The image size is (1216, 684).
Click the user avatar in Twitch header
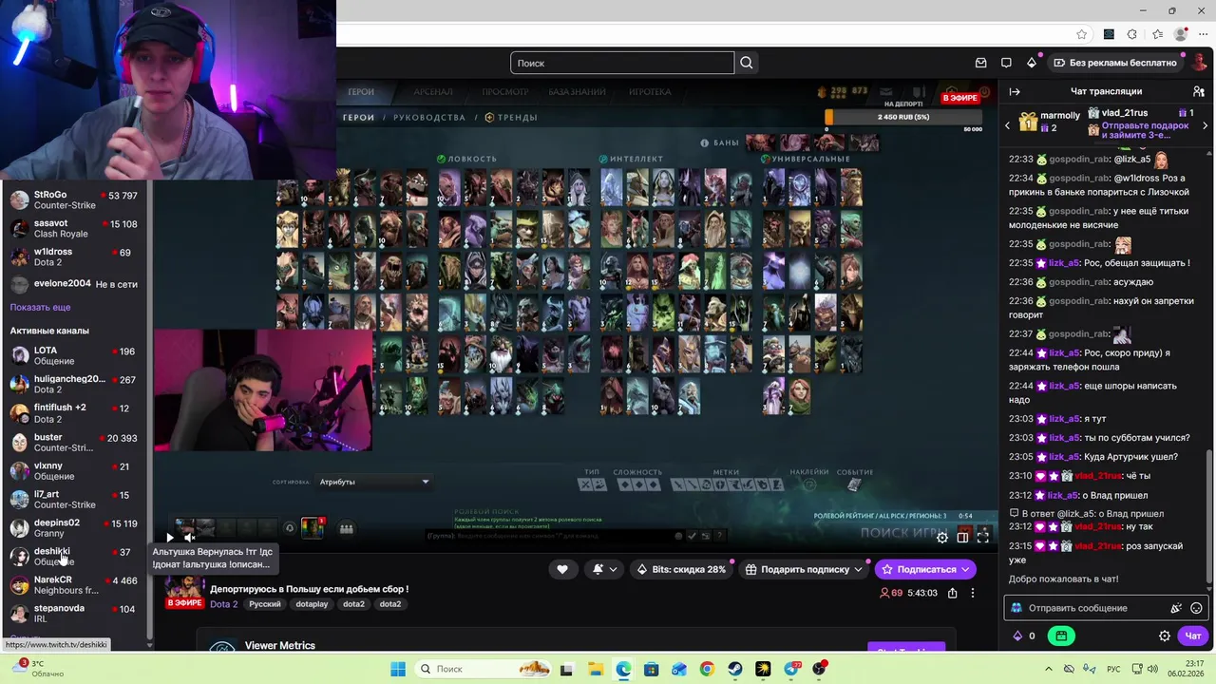1199,63
